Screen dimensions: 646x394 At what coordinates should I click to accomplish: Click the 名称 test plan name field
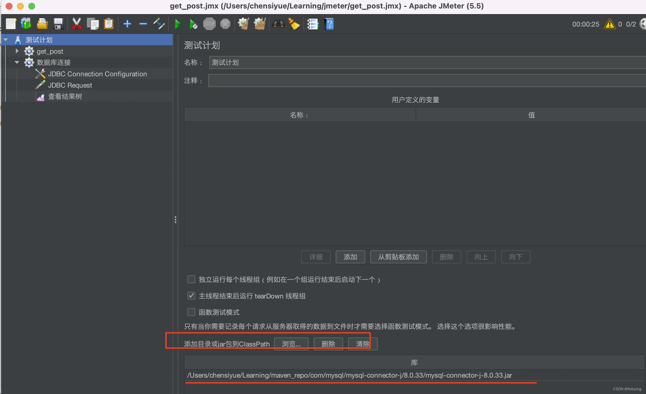coord(427,62)
